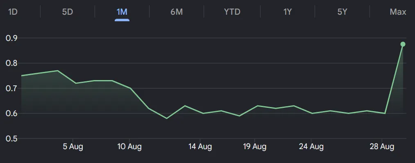Viewport: 415px width, 163px height.
Task: Click the 0.5 y-axis label
Action: (11, 138)
